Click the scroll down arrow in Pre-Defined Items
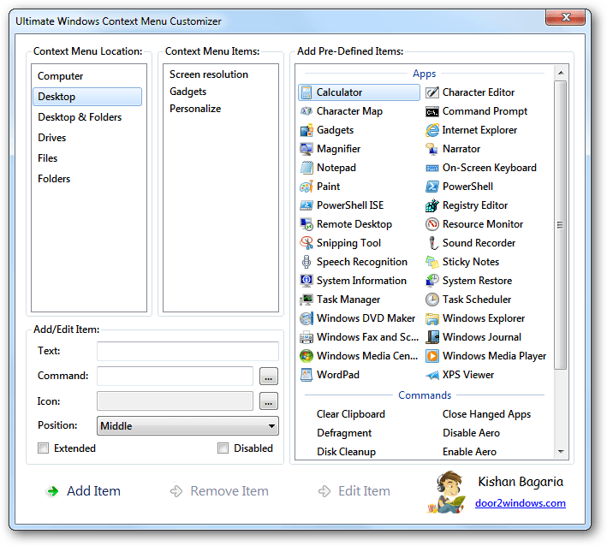This screenshot has height=546, width=607. (561, 452)
